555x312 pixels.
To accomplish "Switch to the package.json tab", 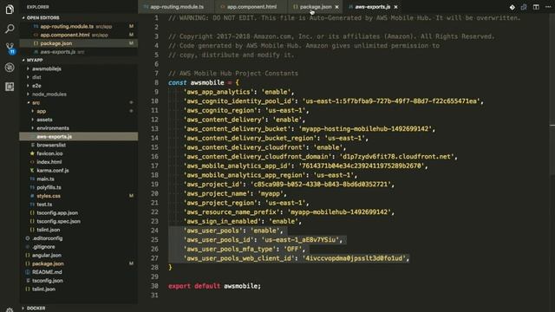I will [x=315, y=7].
